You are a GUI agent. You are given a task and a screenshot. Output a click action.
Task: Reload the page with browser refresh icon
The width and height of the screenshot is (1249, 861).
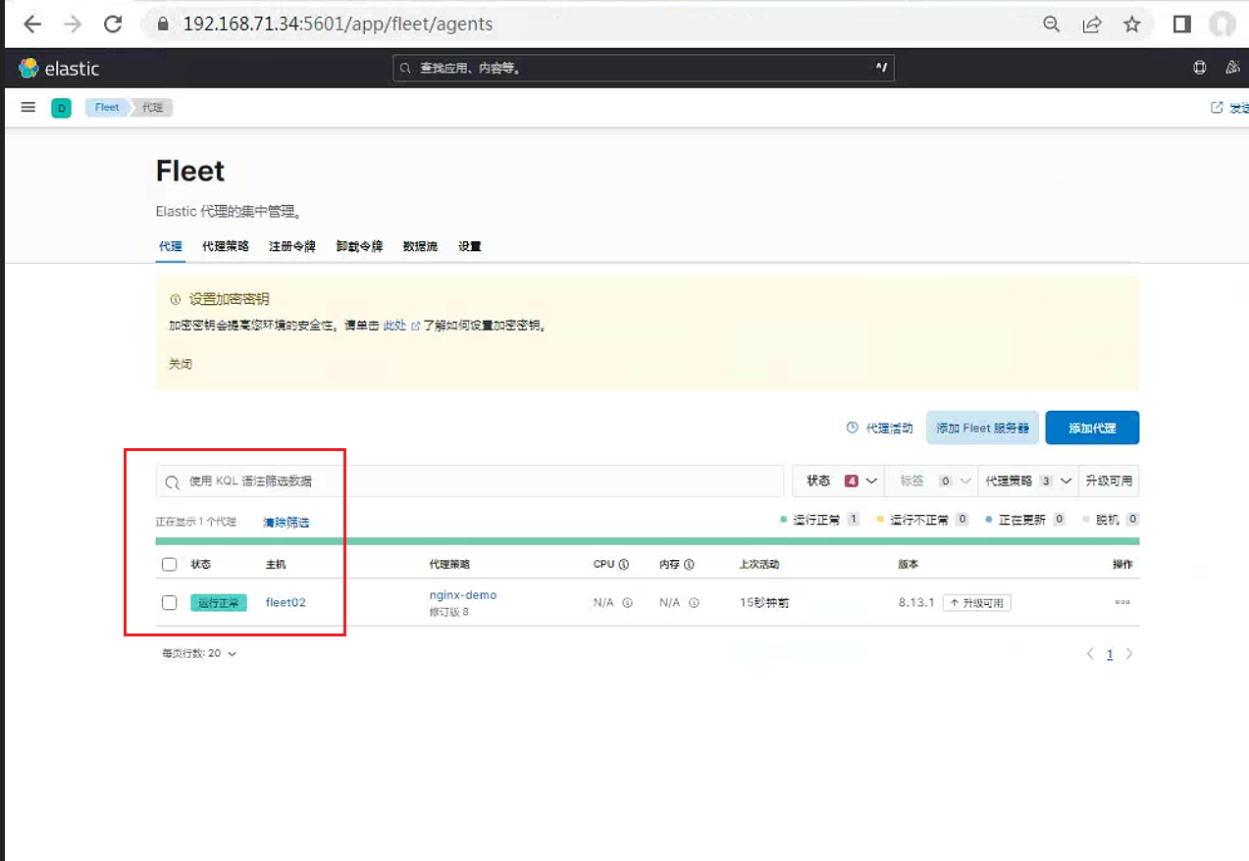[x=113, y=25]
